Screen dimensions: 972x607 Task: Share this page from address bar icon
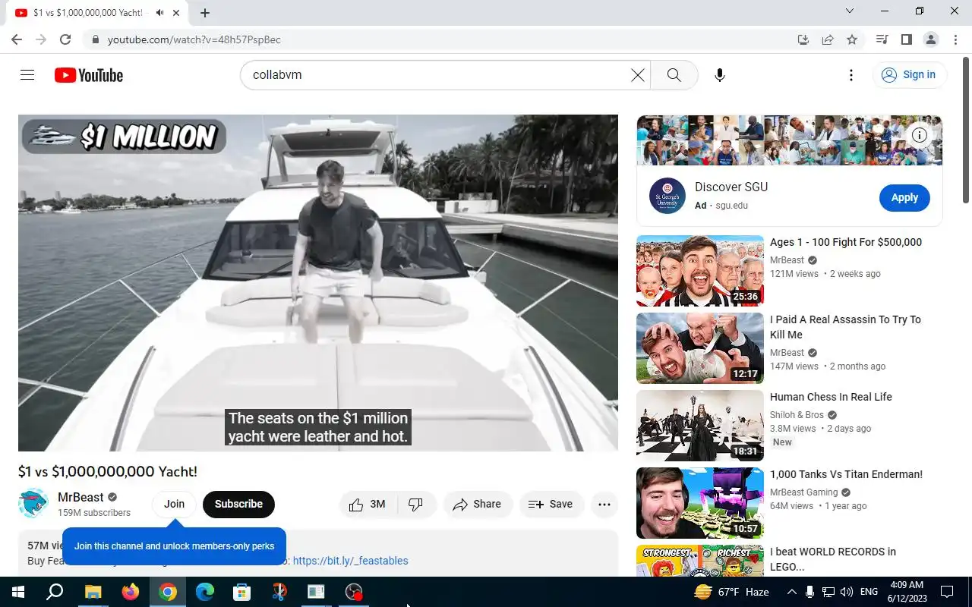828,39
